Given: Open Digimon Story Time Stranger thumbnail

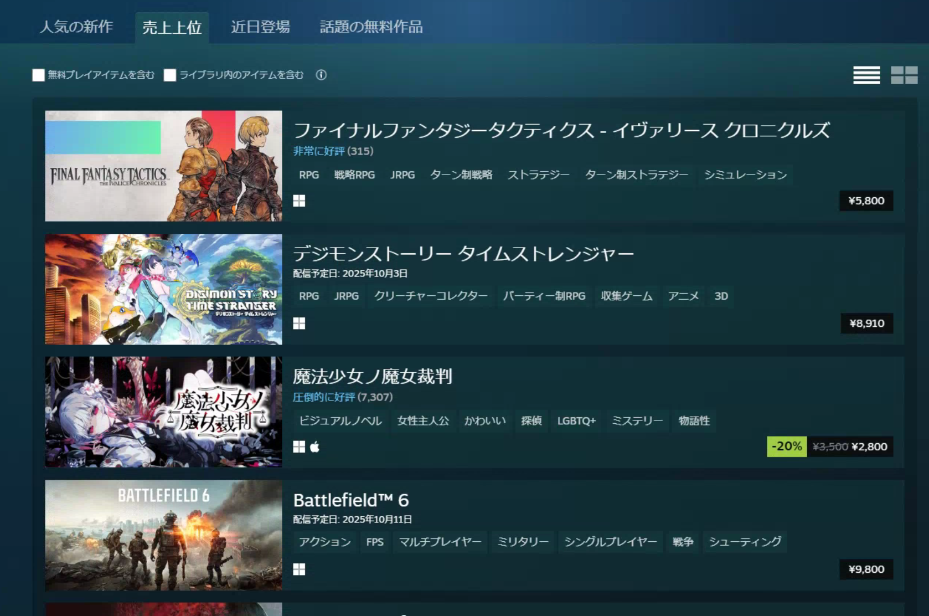Looking at the screenshot, I should click(x=163, y=289).
